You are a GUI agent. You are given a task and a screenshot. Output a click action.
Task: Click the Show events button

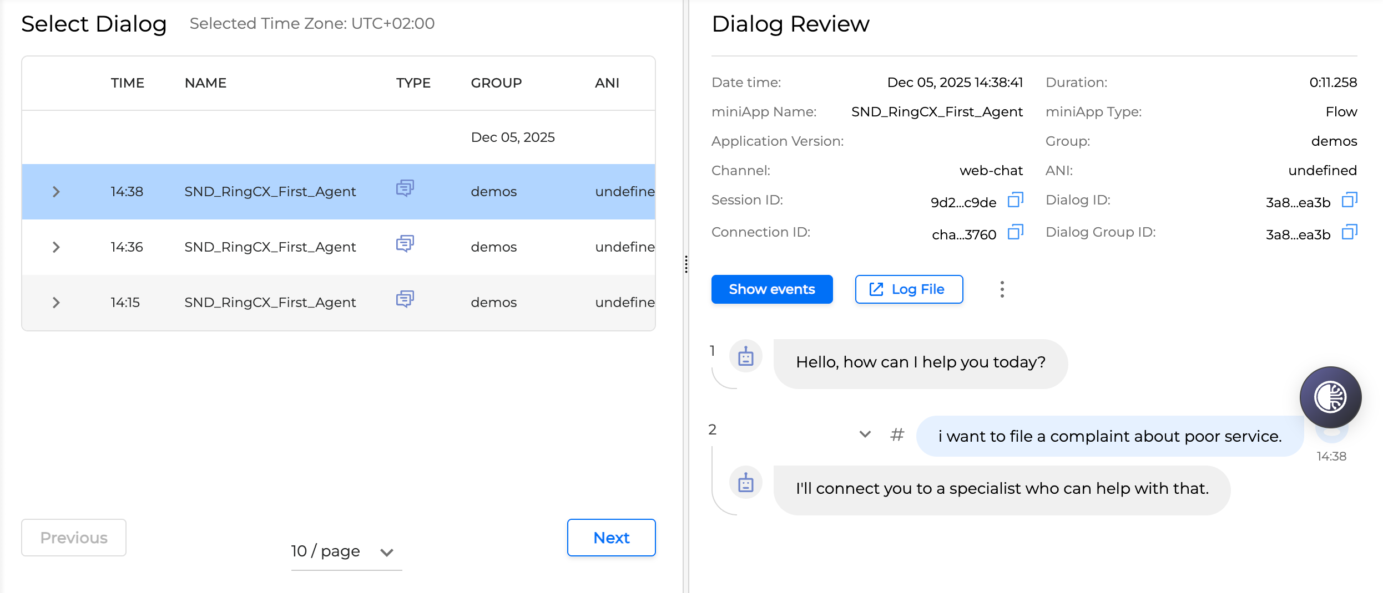click(772, 289)
